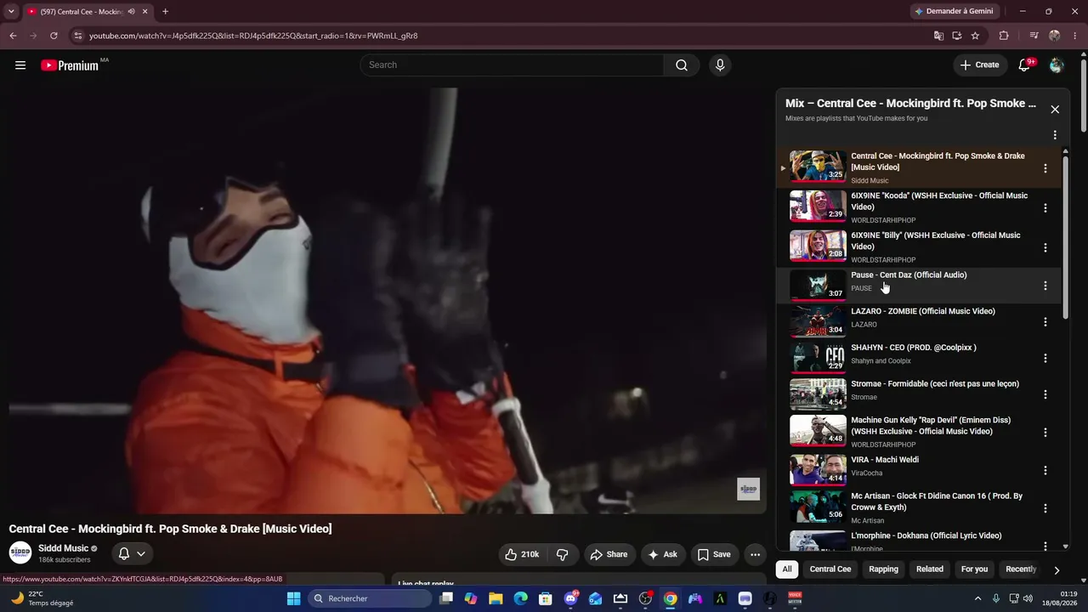This screenshot has width=1088, height=612.
Task: Play SHAHYN - CEO thumbnail
Action: [818, 358]
